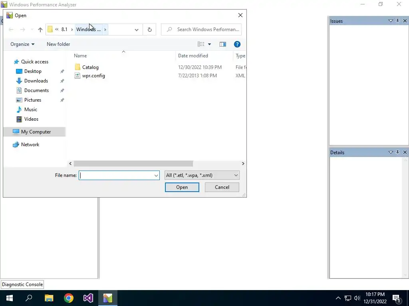The height and width of the screenshot is (306, 409).
Task: Select My Computer in navigation pane
Action: coord(36,132)
